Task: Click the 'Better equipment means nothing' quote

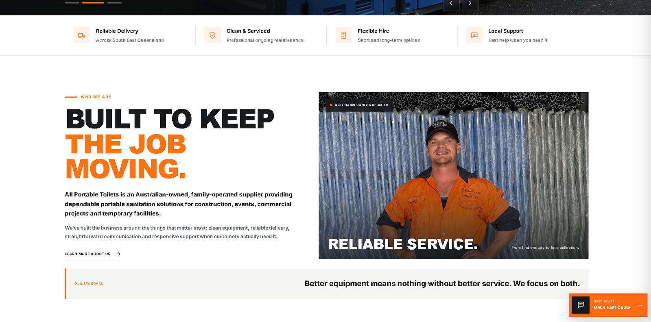Action: point(442,284)
